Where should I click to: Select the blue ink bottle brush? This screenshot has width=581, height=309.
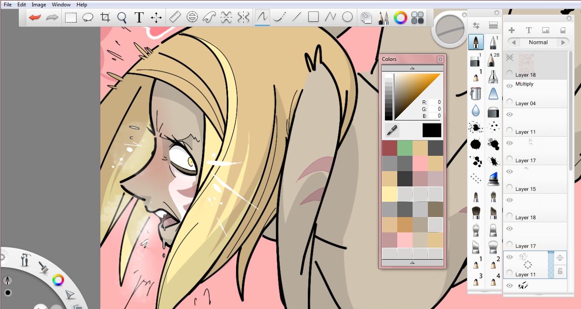(493, 179)
